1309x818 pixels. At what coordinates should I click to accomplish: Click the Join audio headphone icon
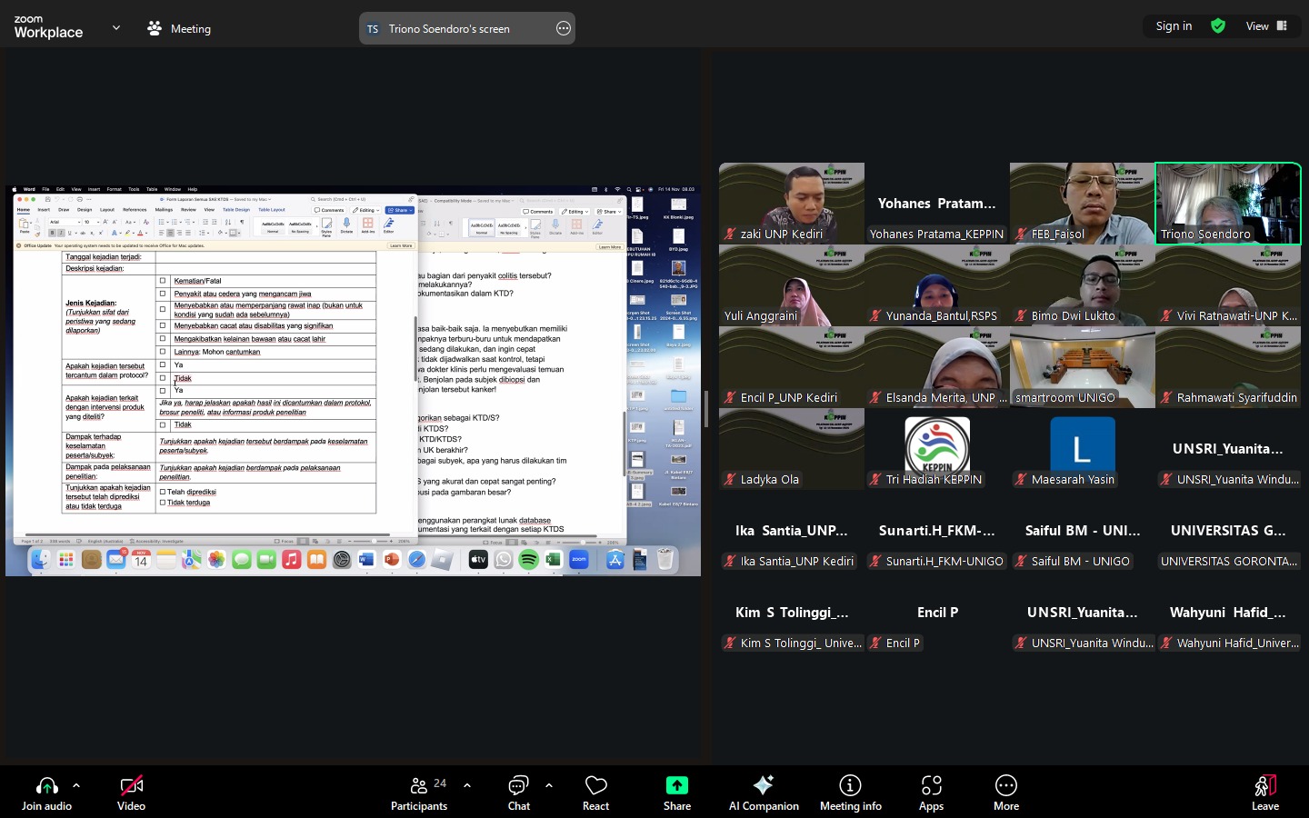click(46, 787)
